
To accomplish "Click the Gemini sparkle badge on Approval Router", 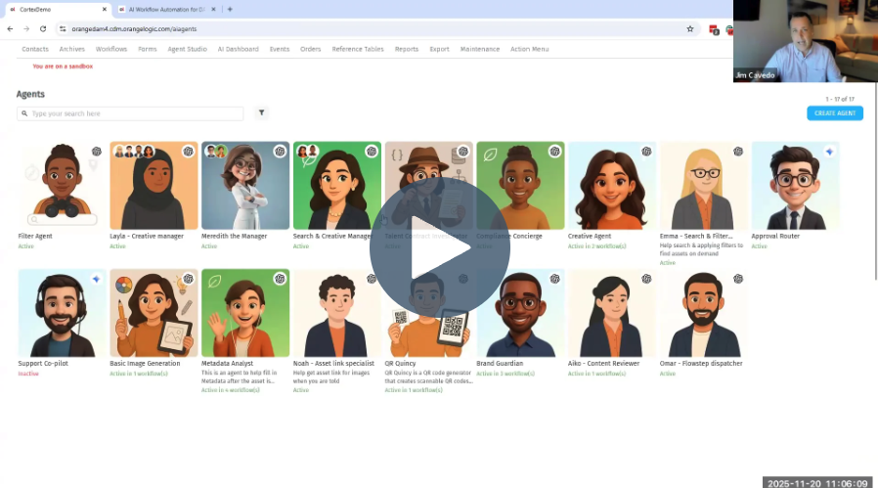I will click(x=829, y=152).
